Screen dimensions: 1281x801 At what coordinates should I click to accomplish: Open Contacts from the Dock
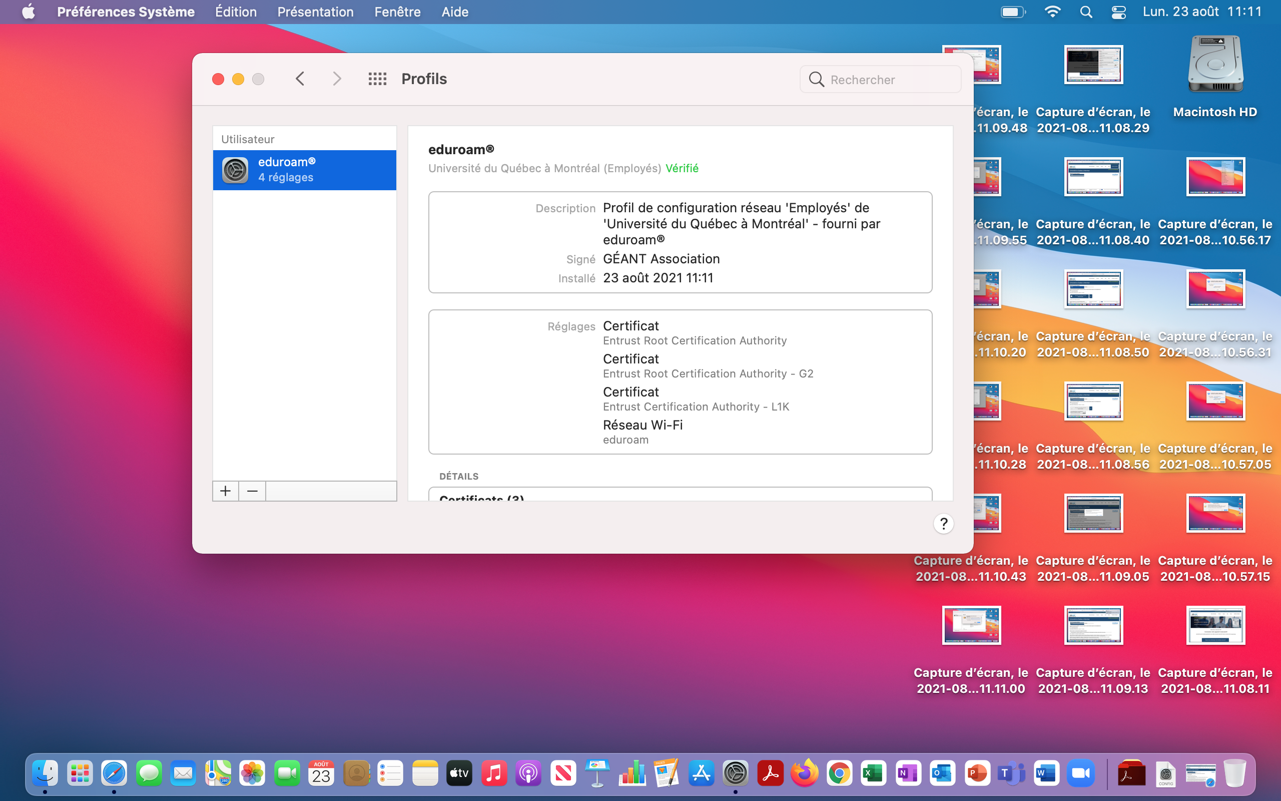[x=356, y=773]
